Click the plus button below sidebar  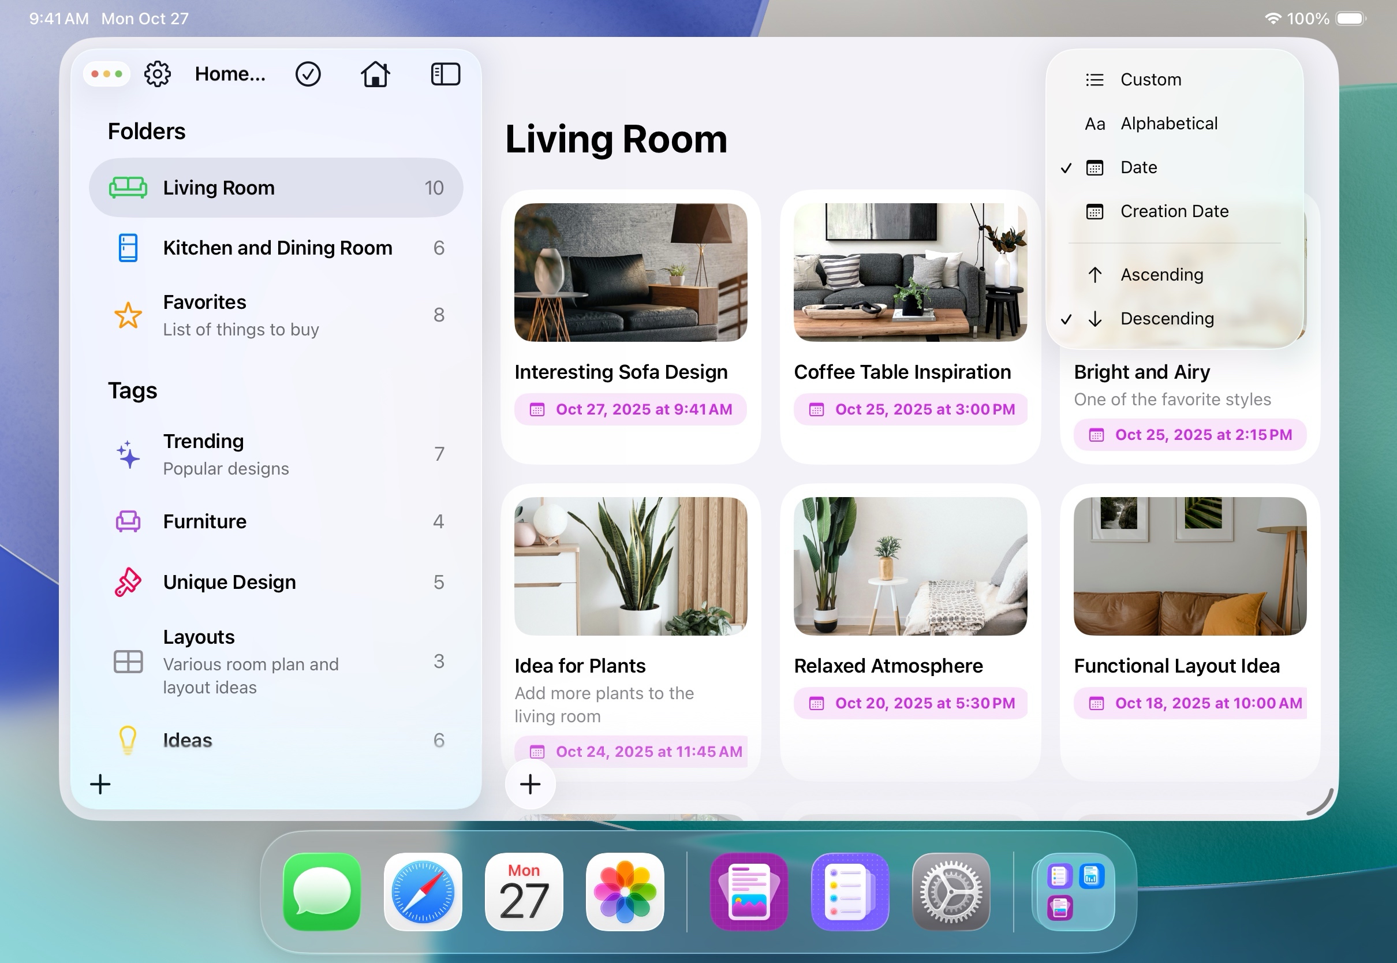click(100, 785)
